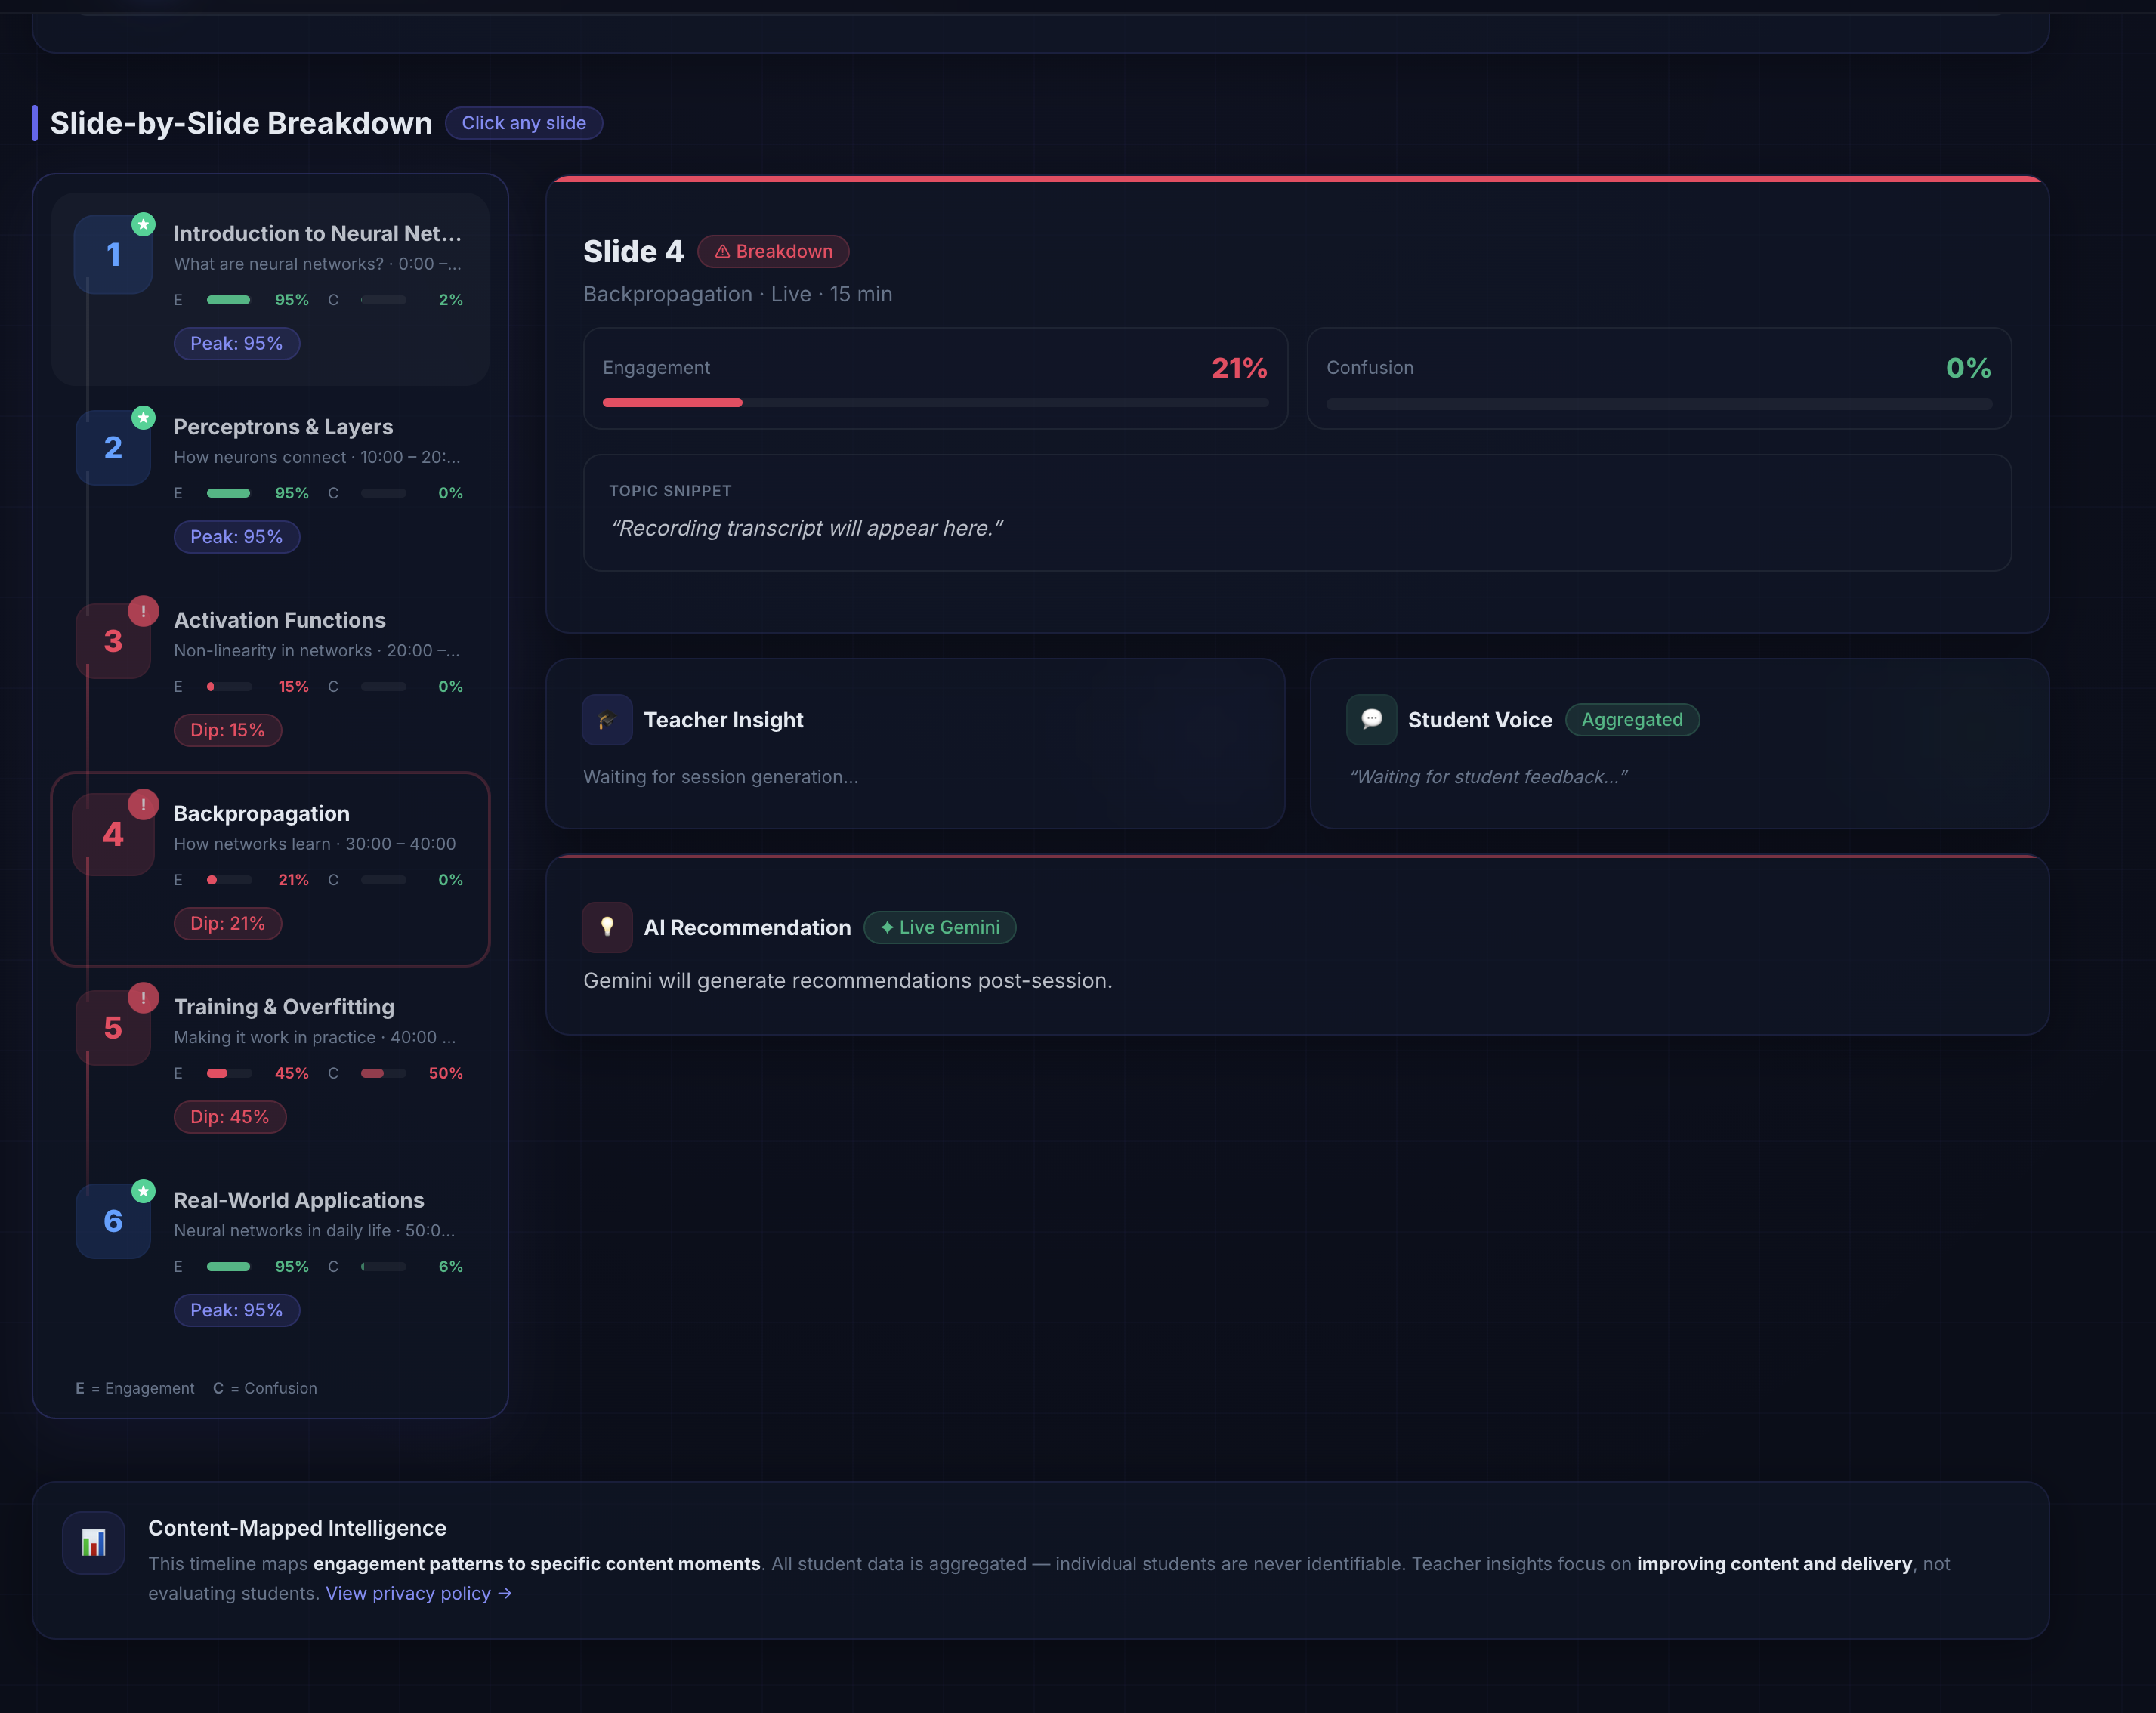
Task: Click the Breakdown warning tag beside Slide 4
Action: [773, 251]
